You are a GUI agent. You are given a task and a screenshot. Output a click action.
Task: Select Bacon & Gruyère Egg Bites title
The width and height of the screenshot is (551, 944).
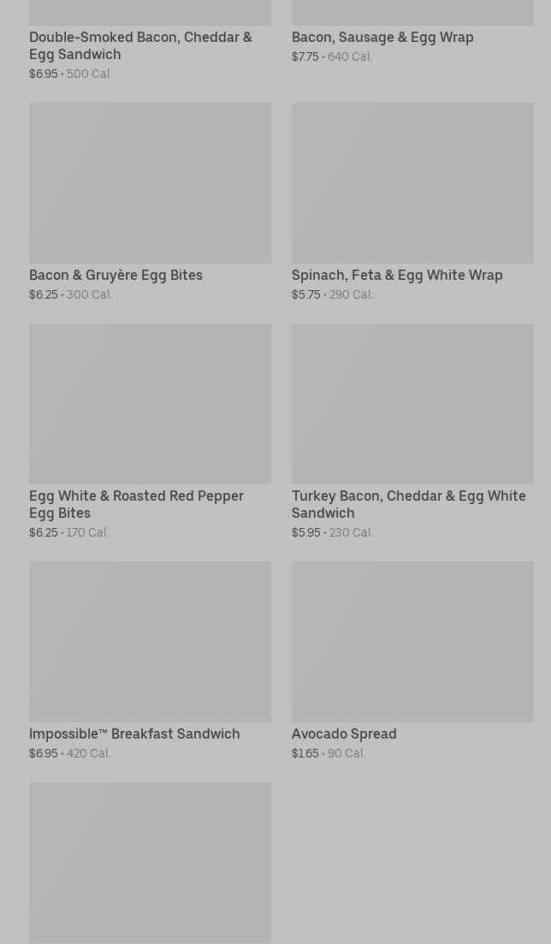[116, 275]
